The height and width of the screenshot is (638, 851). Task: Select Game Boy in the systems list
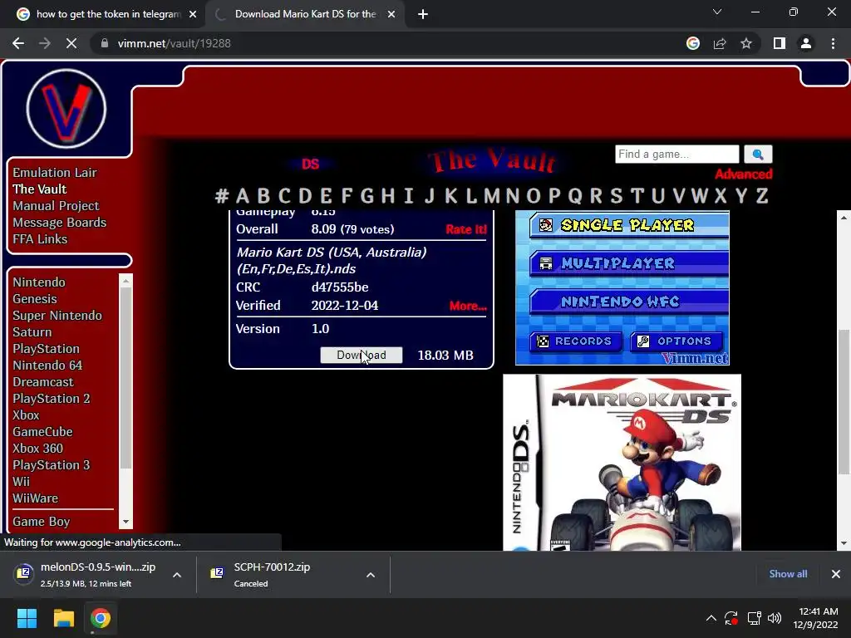(42, 522)
